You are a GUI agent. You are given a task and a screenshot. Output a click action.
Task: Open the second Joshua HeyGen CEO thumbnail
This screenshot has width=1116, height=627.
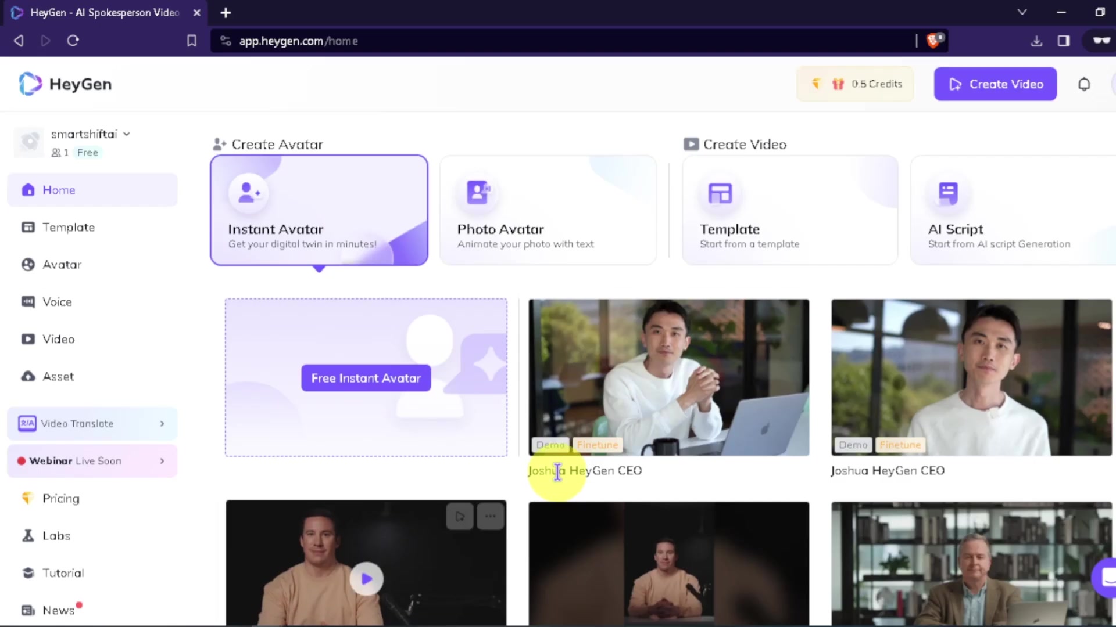971,377
